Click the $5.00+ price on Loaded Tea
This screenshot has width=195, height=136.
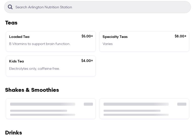pos(87,36)
